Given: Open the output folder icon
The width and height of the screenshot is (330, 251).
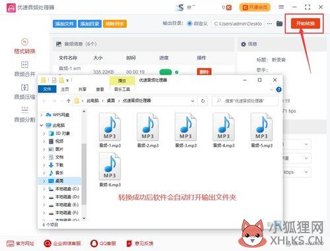Looking at the screenshot, I should point(279,23).
